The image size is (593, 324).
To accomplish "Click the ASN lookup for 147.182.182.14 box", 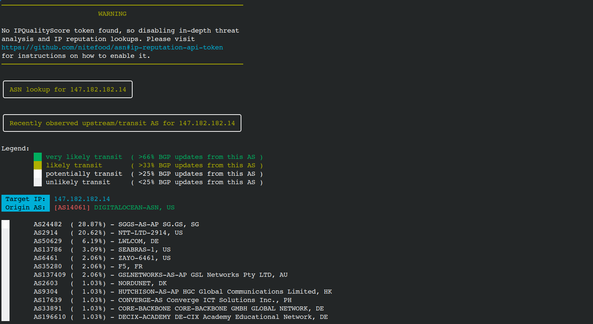I will 68,90.
